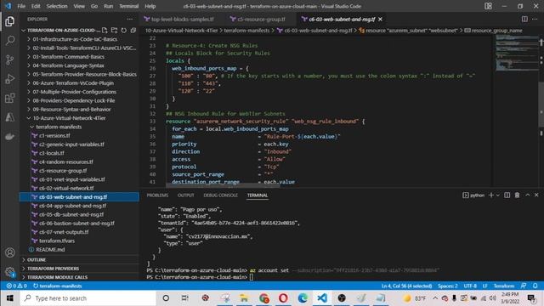Expand 01-Infrastructure-as-Code-IaC-Basics folder
Viewport: 544px width, 306px height.
click(75, 39)
